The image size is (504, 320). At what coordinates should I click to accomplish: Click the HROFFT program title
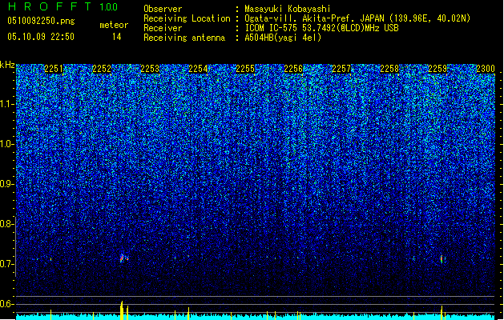pos(50,6)
